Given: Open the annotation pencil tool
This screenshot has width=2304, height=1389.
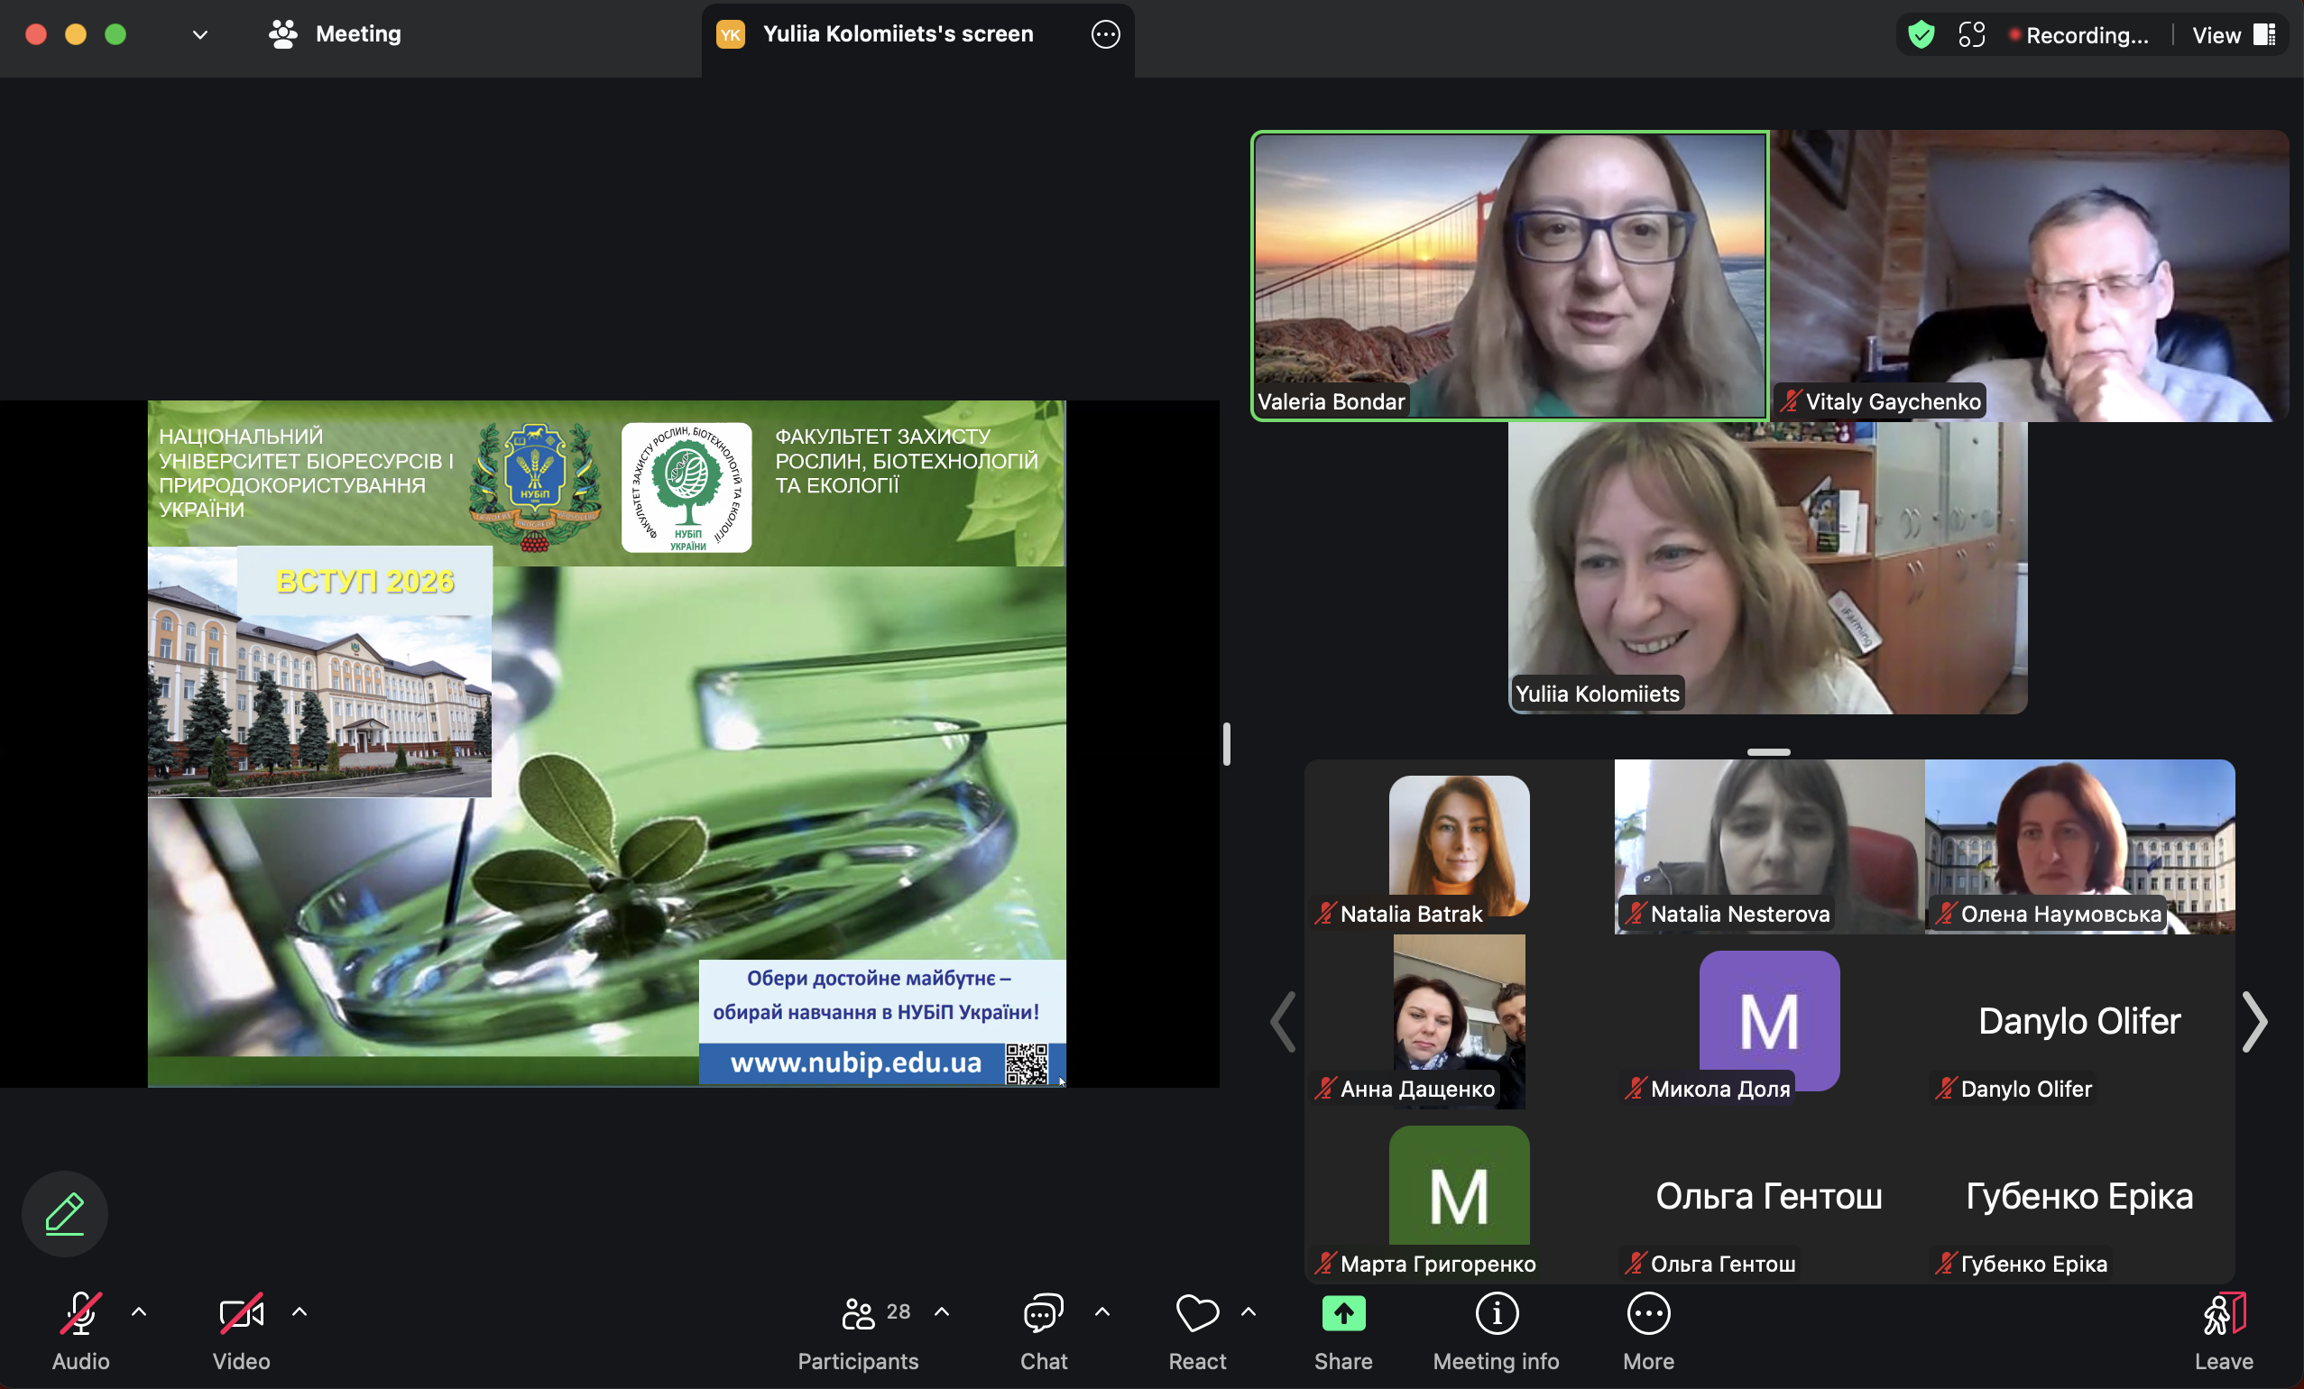Looking at the screenshot, I should tap(65, 1213).
